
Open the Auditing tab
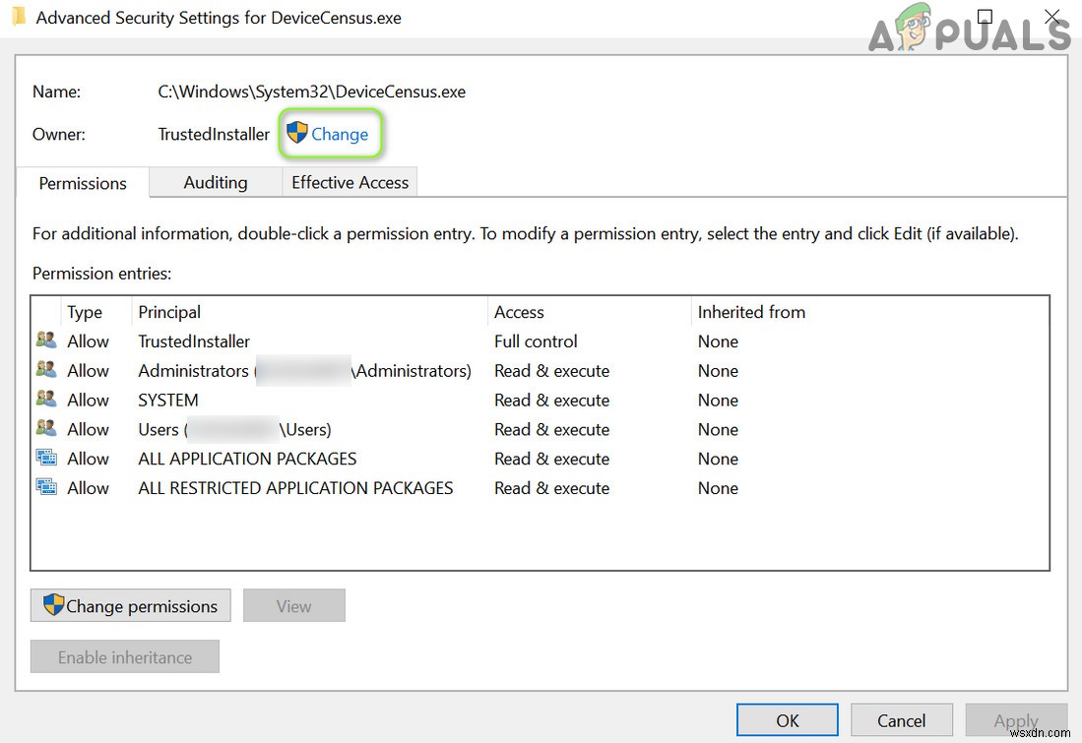click(216, 182)
